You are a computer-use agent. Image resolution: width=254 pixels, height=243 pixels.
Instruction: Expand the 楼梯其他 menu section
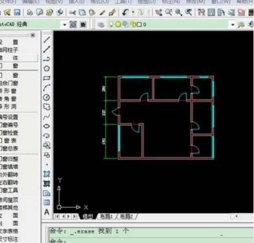tap(9, 208)
